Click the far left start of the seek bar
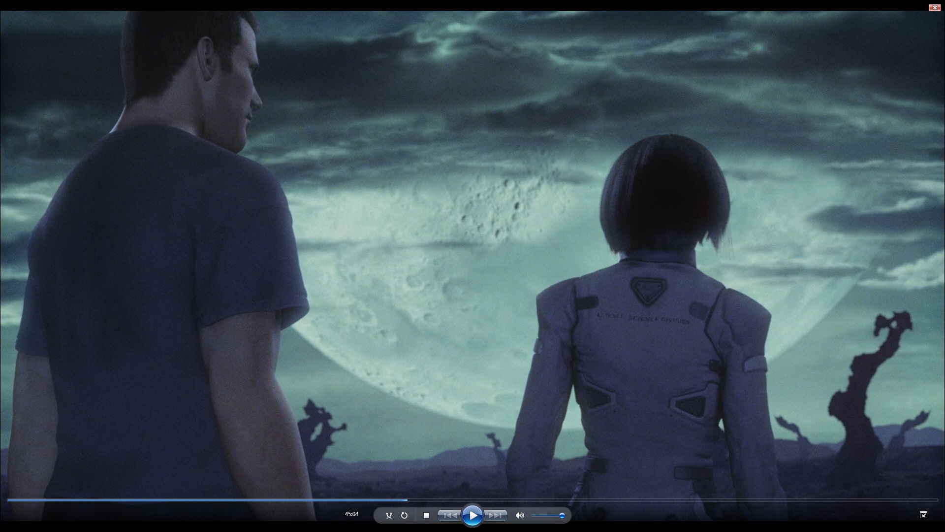The width and height of the screenshot is (945, 532). (8, 500)
